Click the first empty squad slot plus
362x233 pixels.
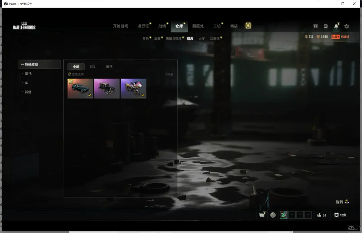click(292, 215)
